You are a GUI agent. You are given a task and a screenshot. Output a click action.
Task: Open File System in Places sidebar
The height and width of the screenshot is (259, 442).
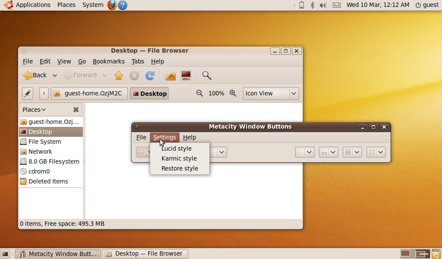51,142
